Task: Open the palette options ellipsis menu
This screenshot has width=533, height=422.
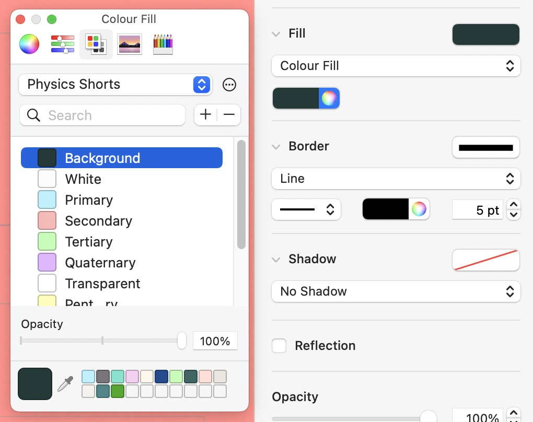Action: (229, 85)
